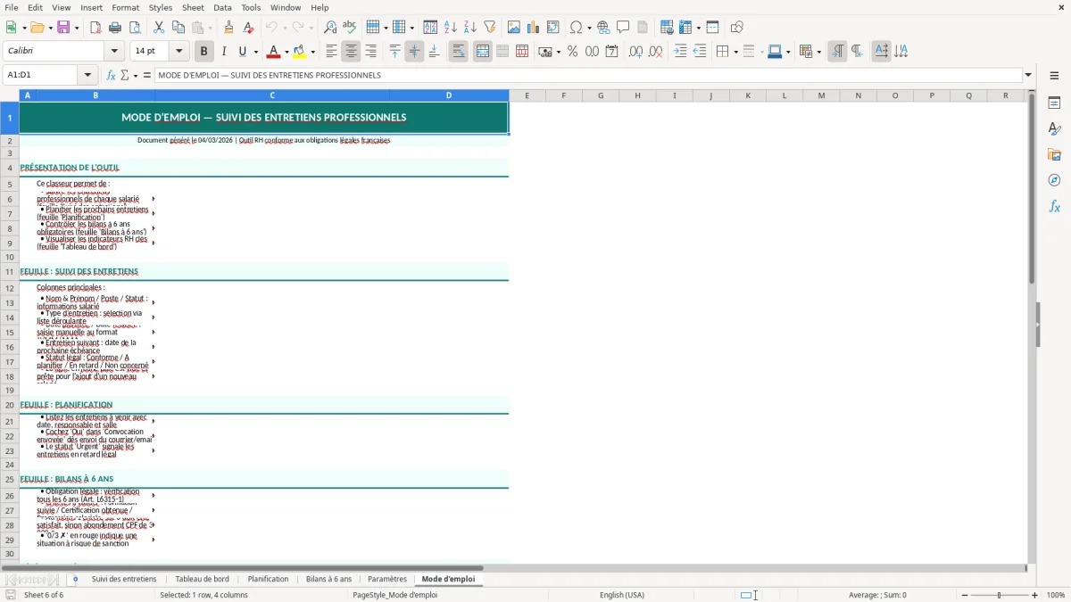This screenshot has width=1071, height=602.
Task: Open the Function Wizard fx icon
Action: tap(112, 75)
